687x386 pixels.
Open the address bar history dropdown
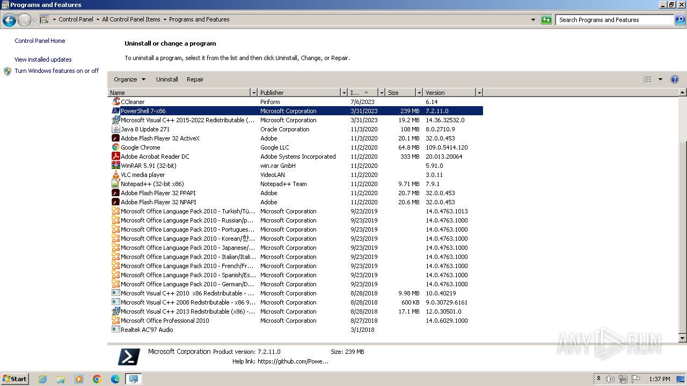533,20
